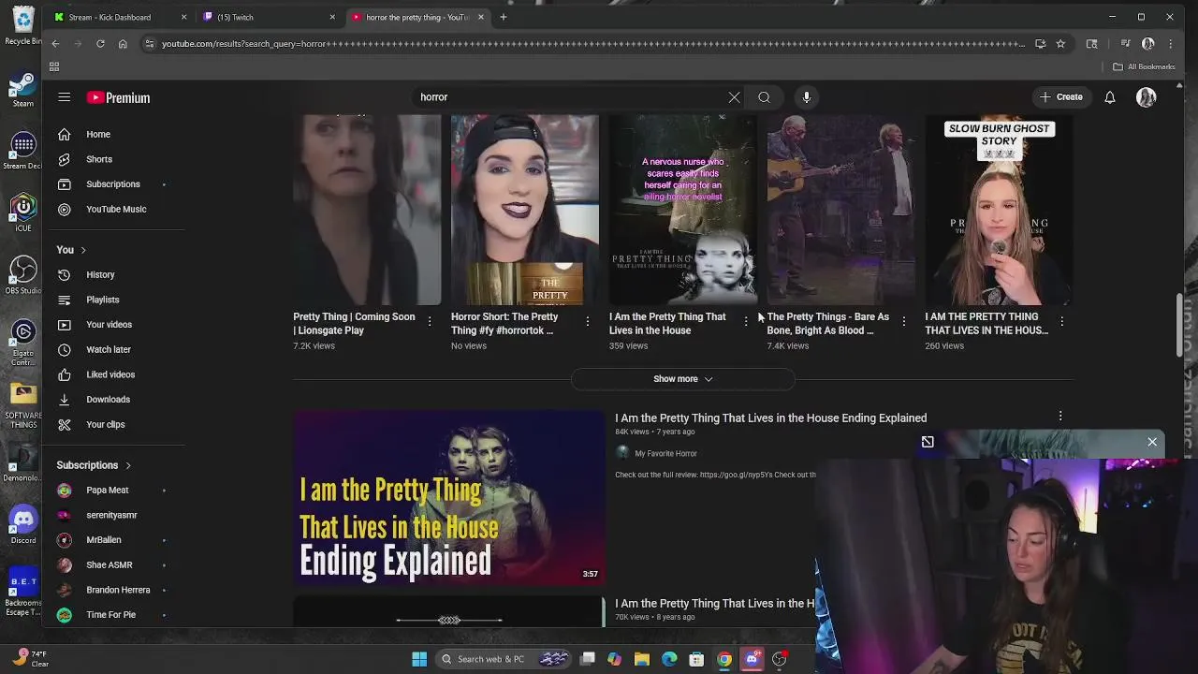Image resolution: width=1198 pixels, height=674 pixels.
Task: Open Ending Explained video title link
Action: (x=771, y=418)
